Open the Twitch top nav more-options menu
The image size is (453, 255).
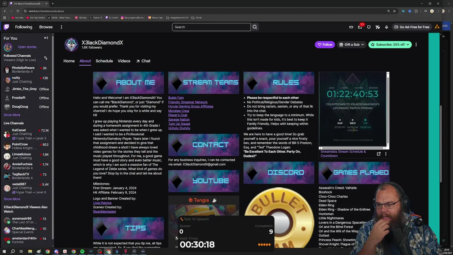tap(61, 27)
